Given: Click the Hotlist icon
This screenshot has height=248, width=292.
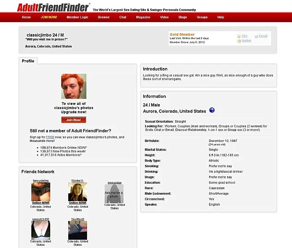Looking at the screenshot, I should [239, 41].
